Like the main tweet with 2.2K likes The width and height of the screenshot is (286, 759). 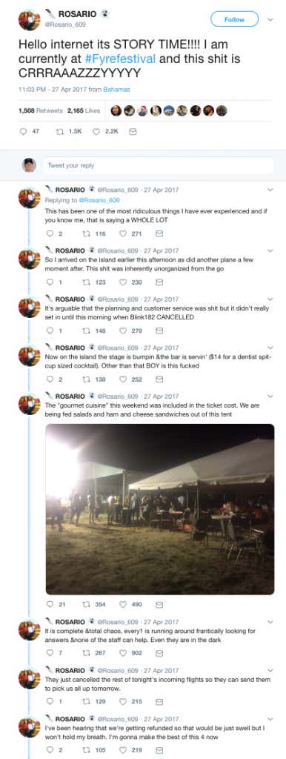pyautogui.click(x=96, y=131)
